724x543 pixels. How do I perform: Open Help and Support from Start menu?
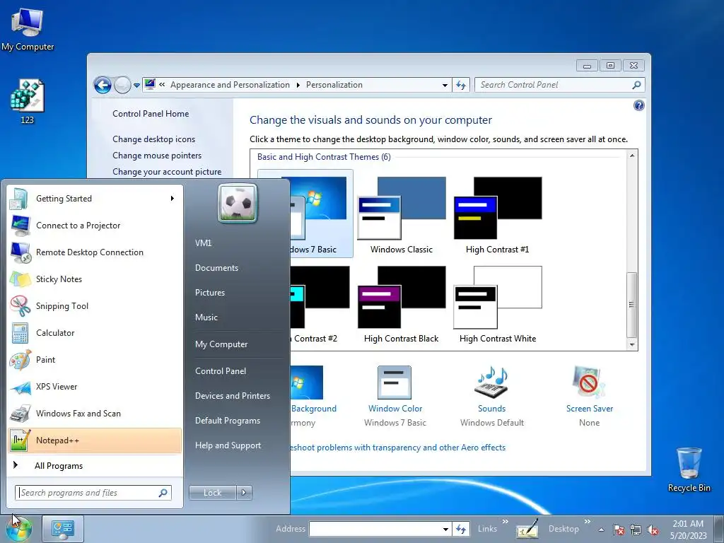(x=228, y=445)
